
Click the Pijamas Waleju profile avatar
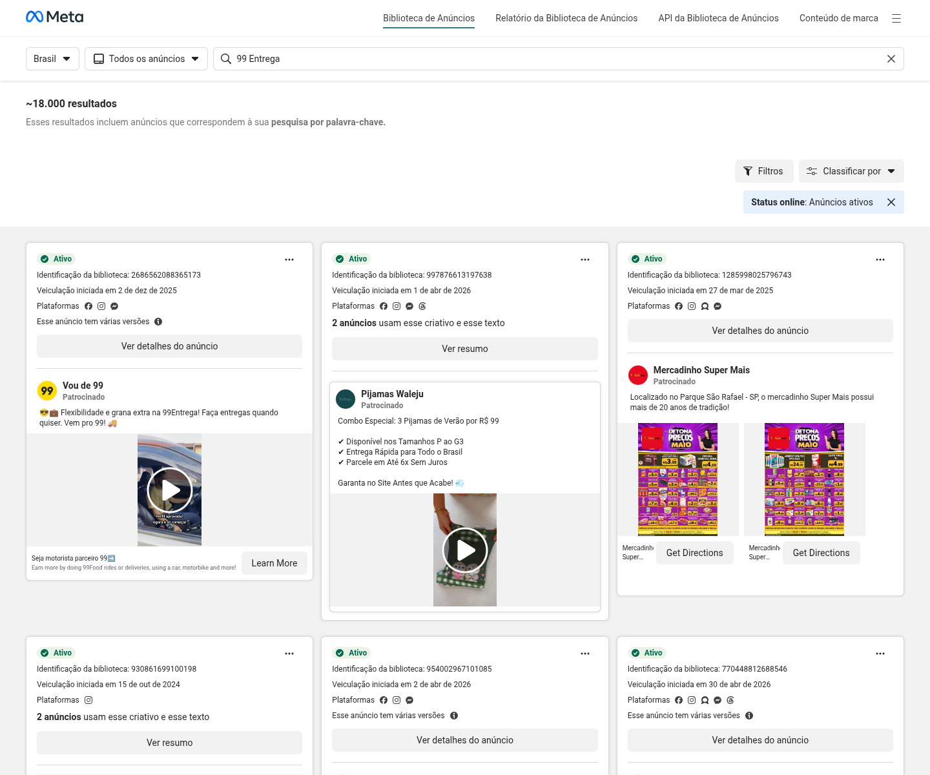click(346, 399)
